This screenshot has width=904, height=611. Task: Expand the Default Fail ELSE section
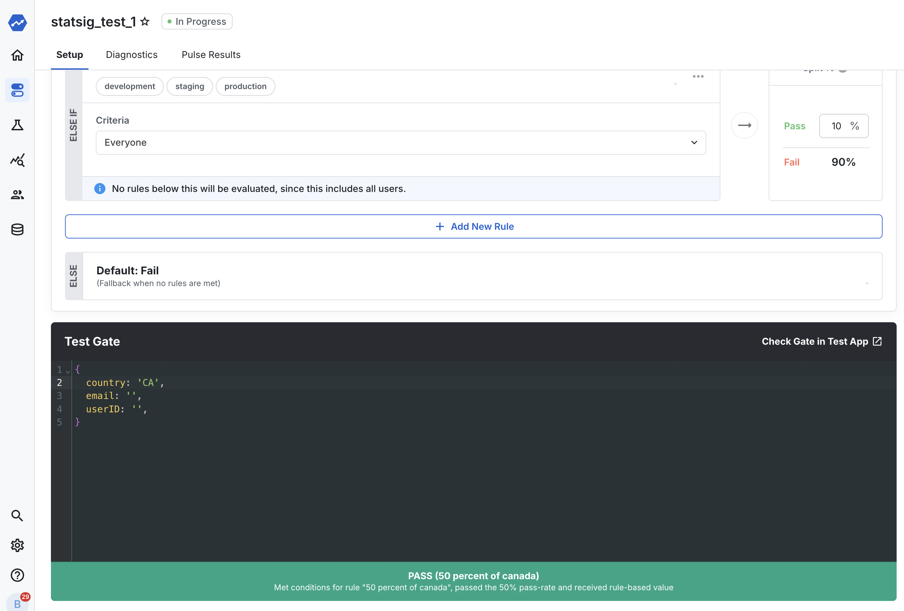coord(867,282)
